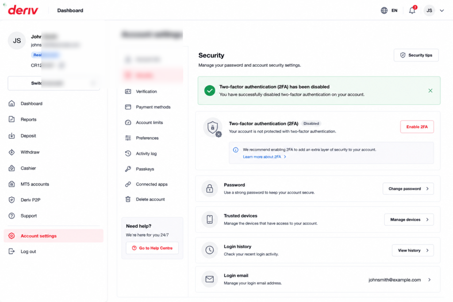
Task: Click the Passkeys key icon
Action: (x=128, y=169)
